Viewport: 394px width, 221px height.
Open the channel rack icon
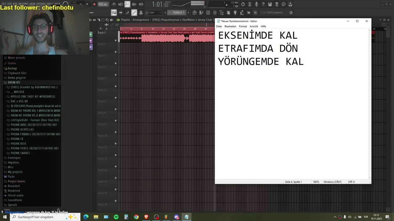[208, 13]
